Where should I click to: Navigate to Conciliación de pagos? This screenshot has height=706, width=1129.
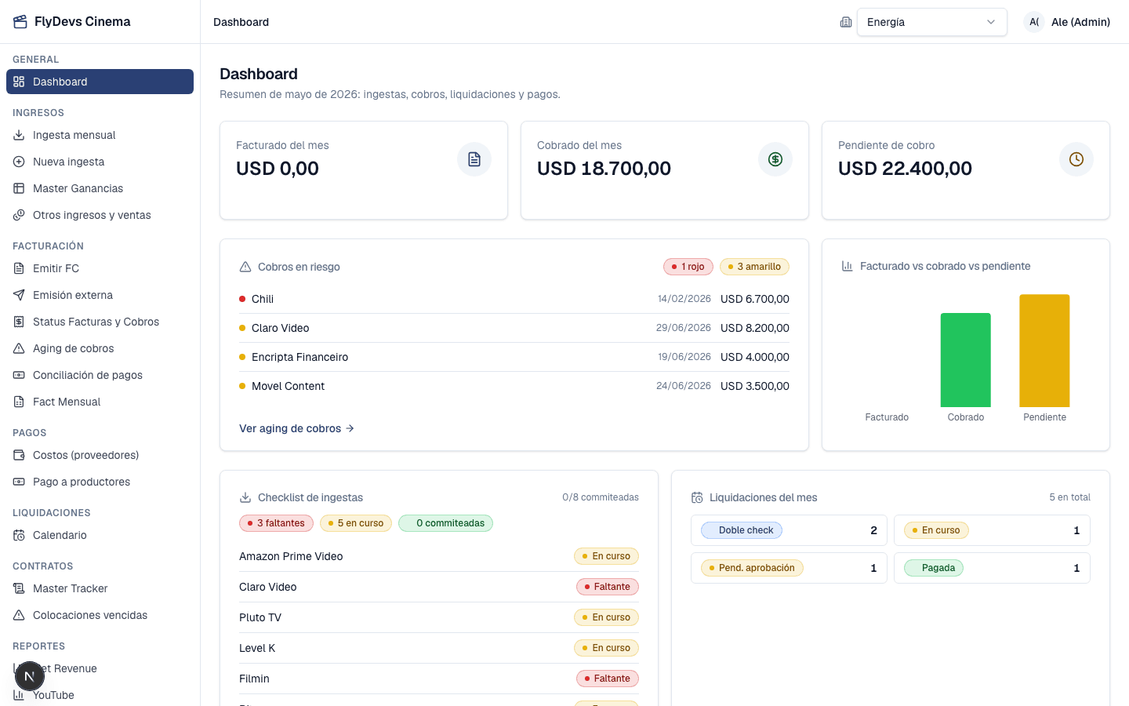[x=100, y=375]
